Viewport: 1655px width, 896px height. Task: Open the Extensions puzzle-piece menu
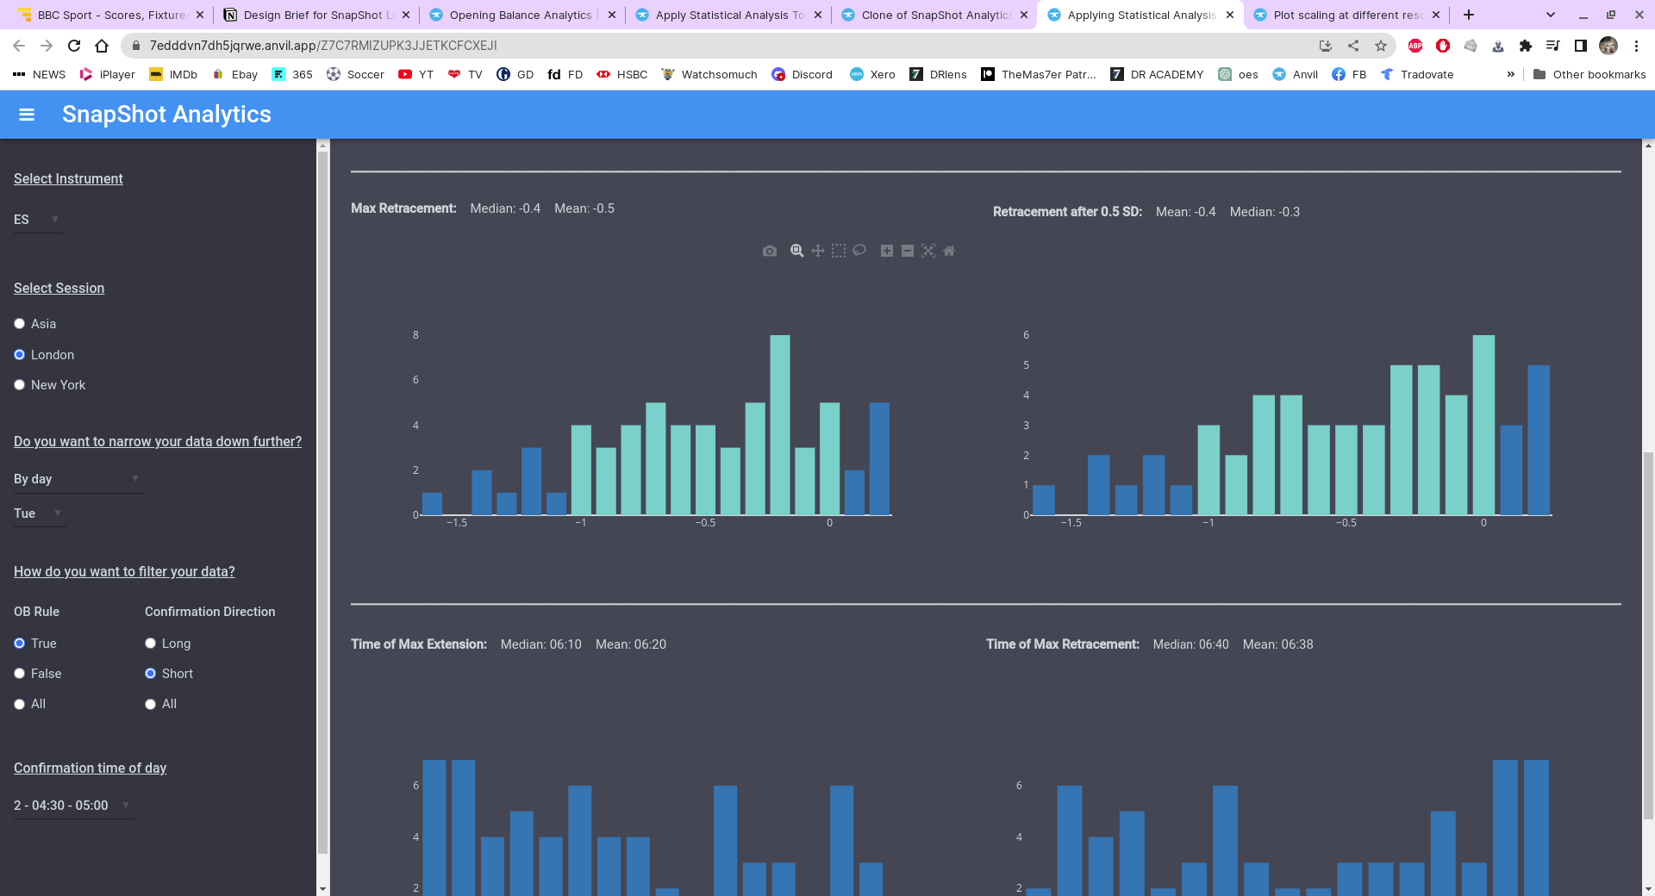pos(1526,46)
